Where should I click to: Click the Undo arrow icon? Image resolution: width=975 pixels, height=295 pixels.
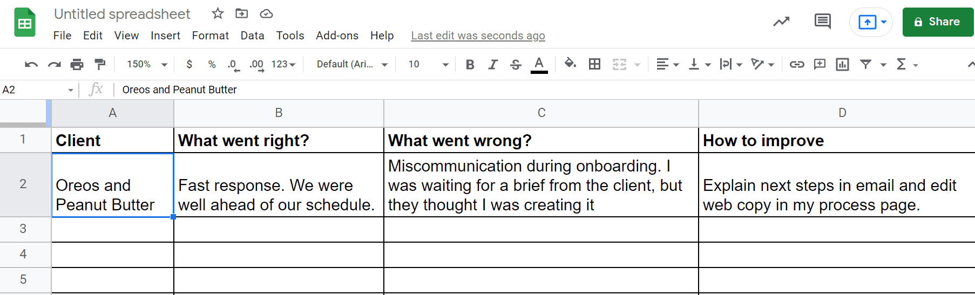coord(31,65)
